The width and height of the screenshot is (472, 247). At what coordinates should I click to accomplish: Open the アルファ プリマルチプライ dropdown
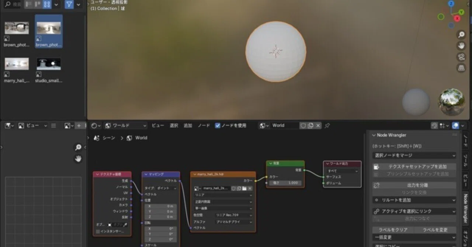pos(234,222)
